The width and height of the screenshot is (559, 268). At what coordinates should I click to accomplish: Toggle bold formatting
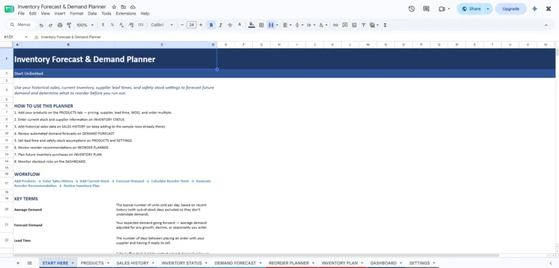[x=212, y=25]
